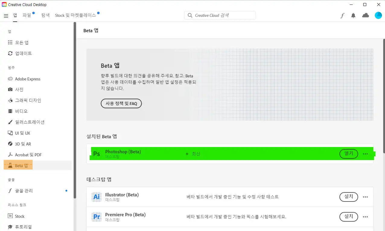This screenshot has height=231, width=385.
Task: Open the account profile avatar
Action: pos(378,15)
